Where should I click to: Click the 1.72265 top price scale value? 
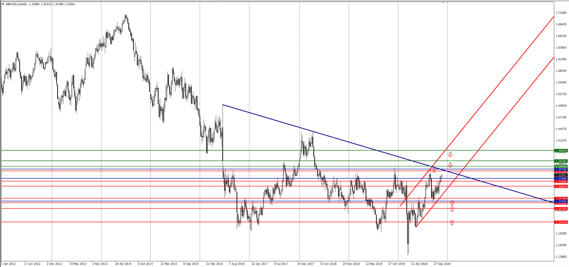click(x=561, y=13)
